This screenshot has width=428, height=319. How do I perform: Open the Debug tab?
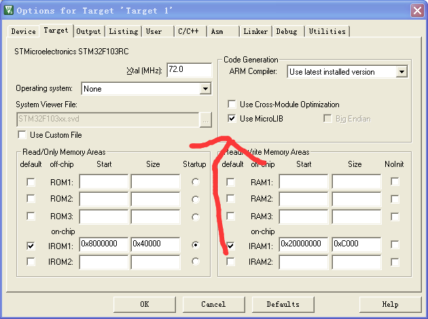(x=287, y=32)
